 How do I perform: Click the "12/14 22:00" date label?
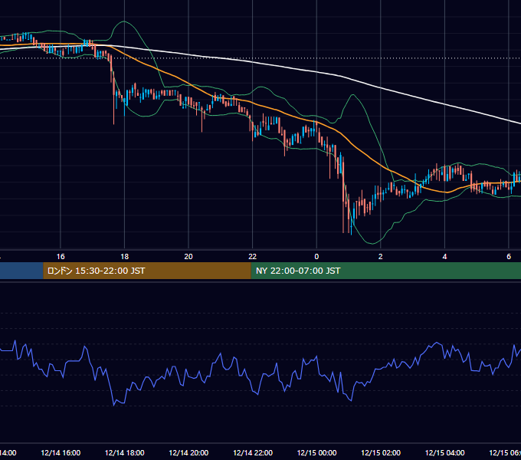(x=253, y=453)
